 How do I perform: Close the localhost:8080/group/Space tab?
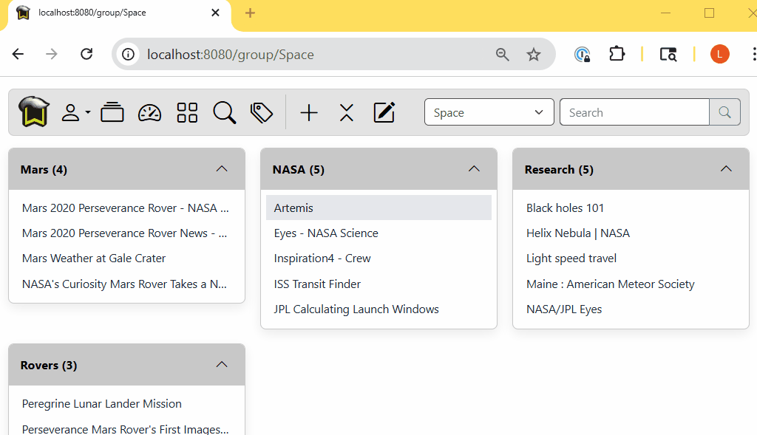(x=215, y=13)
